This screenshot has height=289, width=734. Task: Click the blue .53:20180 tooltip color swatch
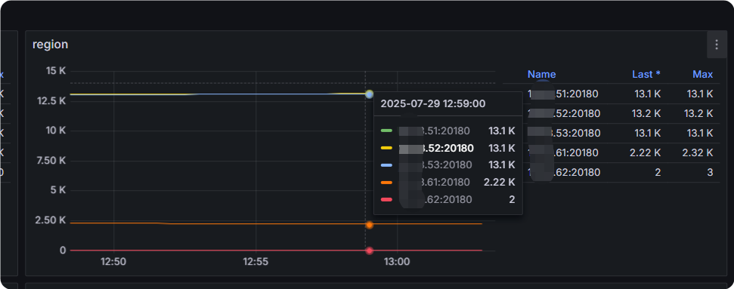pos(386,165)
